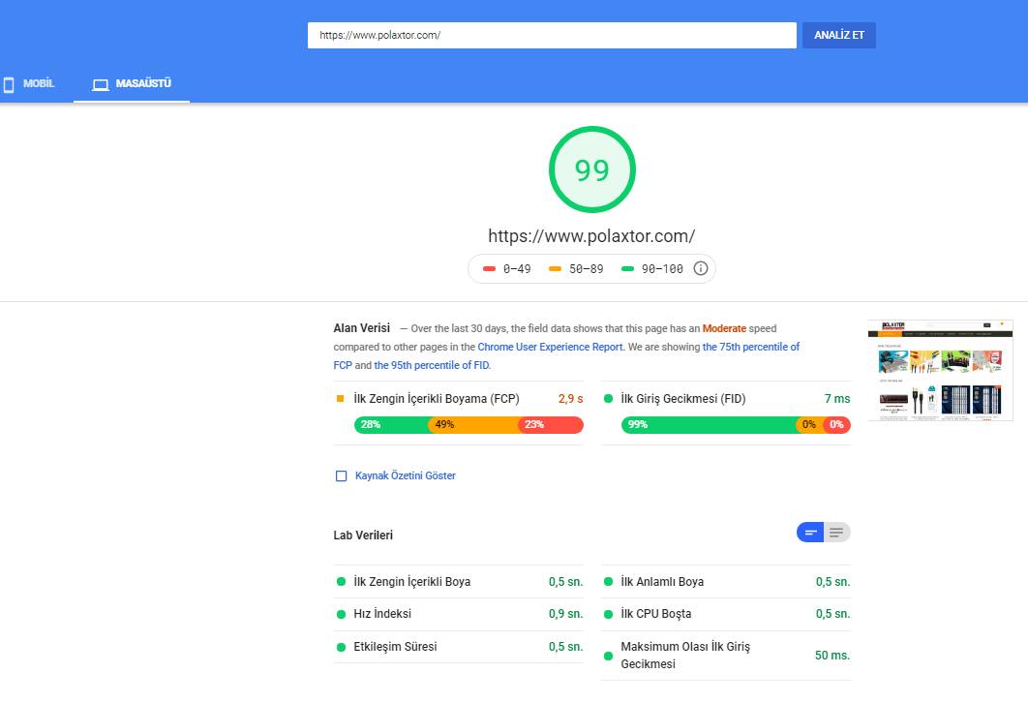
Task: Open the Chrome User Experience Report link
Action: tap(550, 347)
